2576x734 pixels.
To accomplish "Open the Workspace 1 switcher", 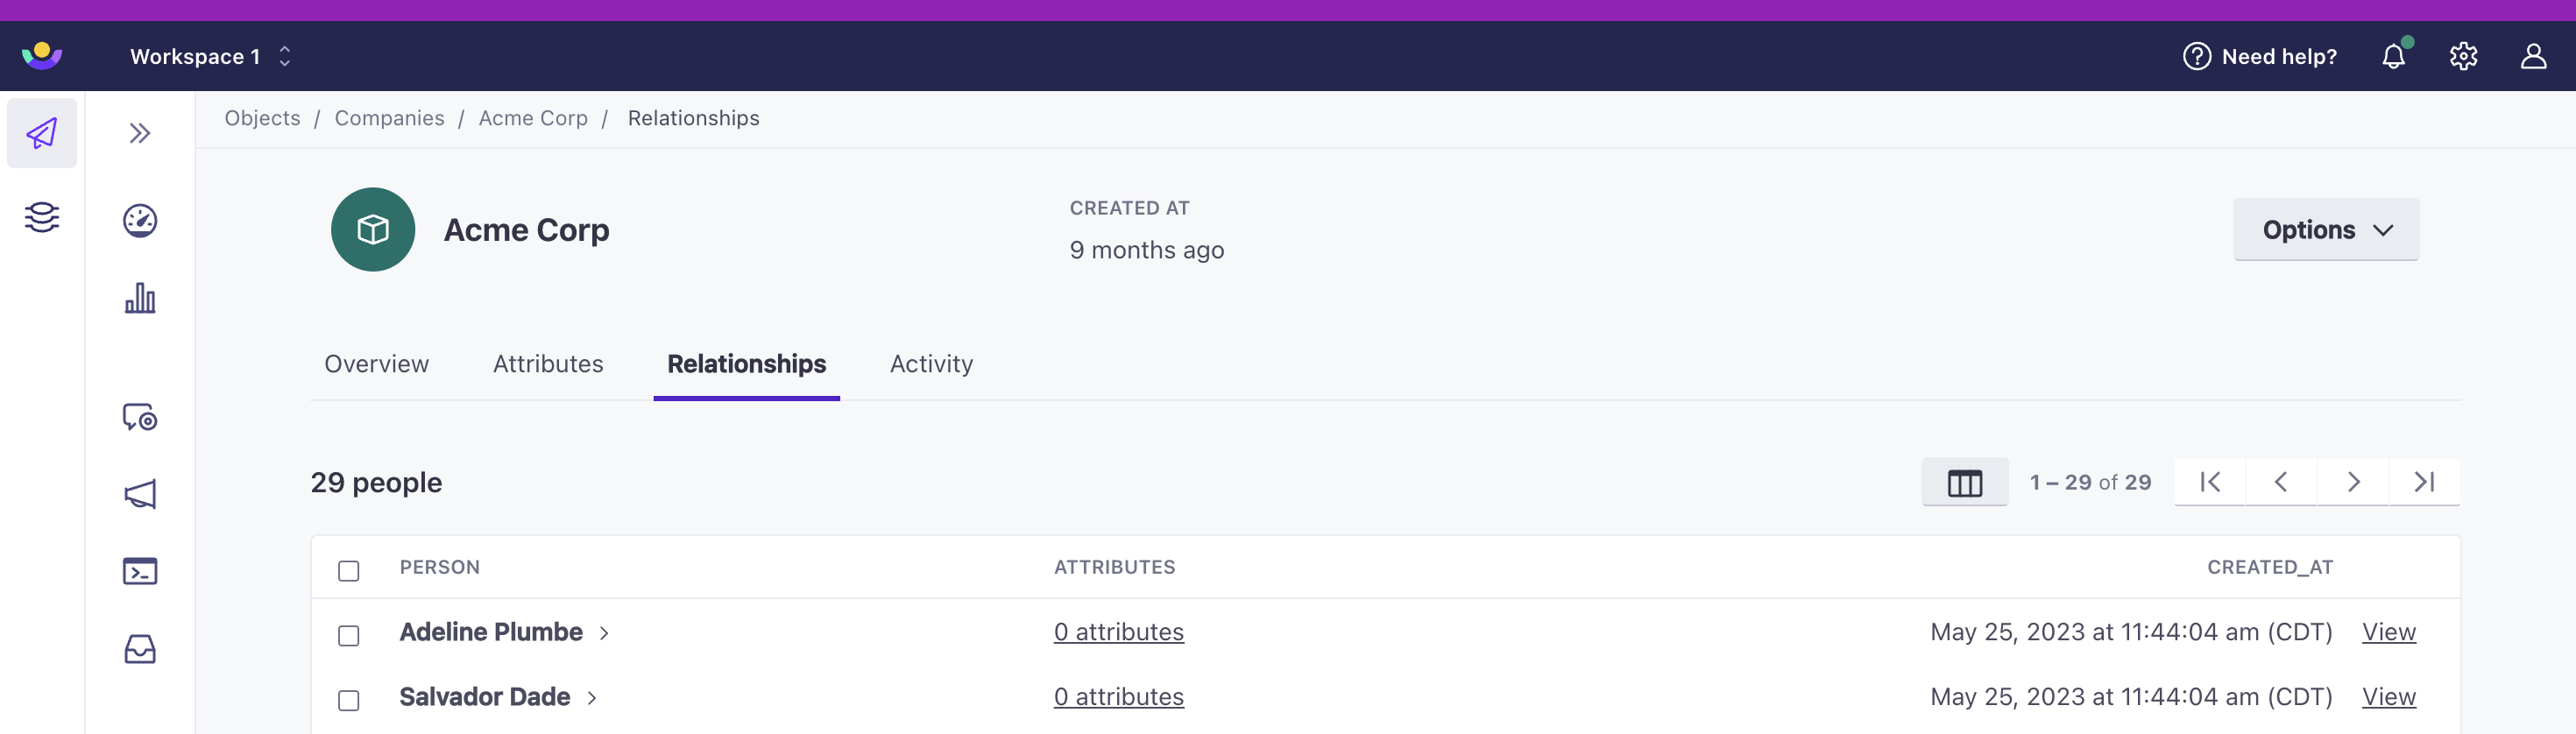I will point(210,57).
